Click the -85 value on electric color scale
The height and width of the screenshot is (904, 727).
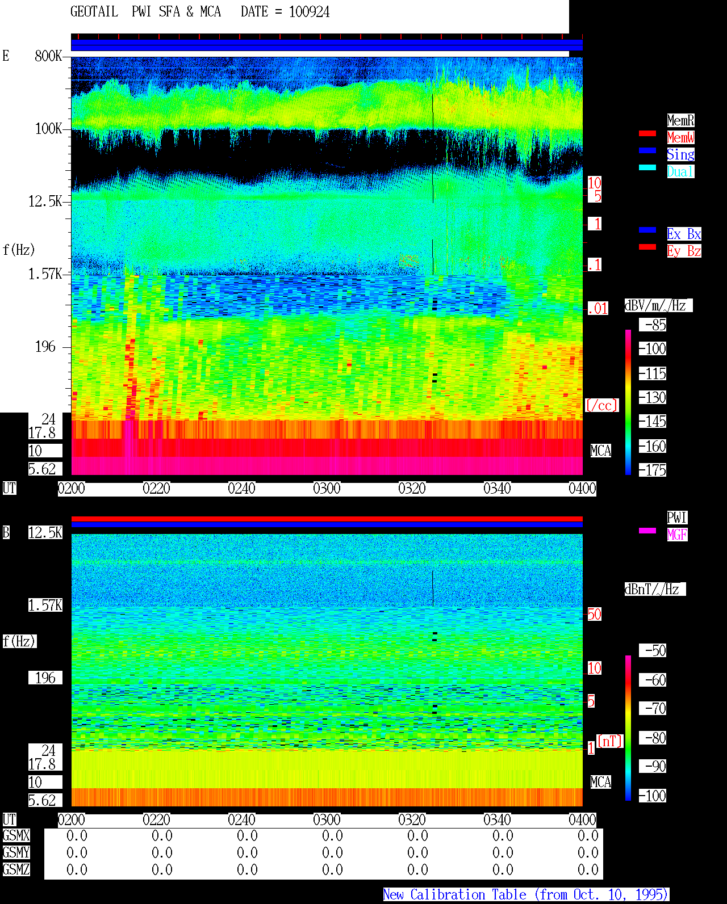coord(653,325)
